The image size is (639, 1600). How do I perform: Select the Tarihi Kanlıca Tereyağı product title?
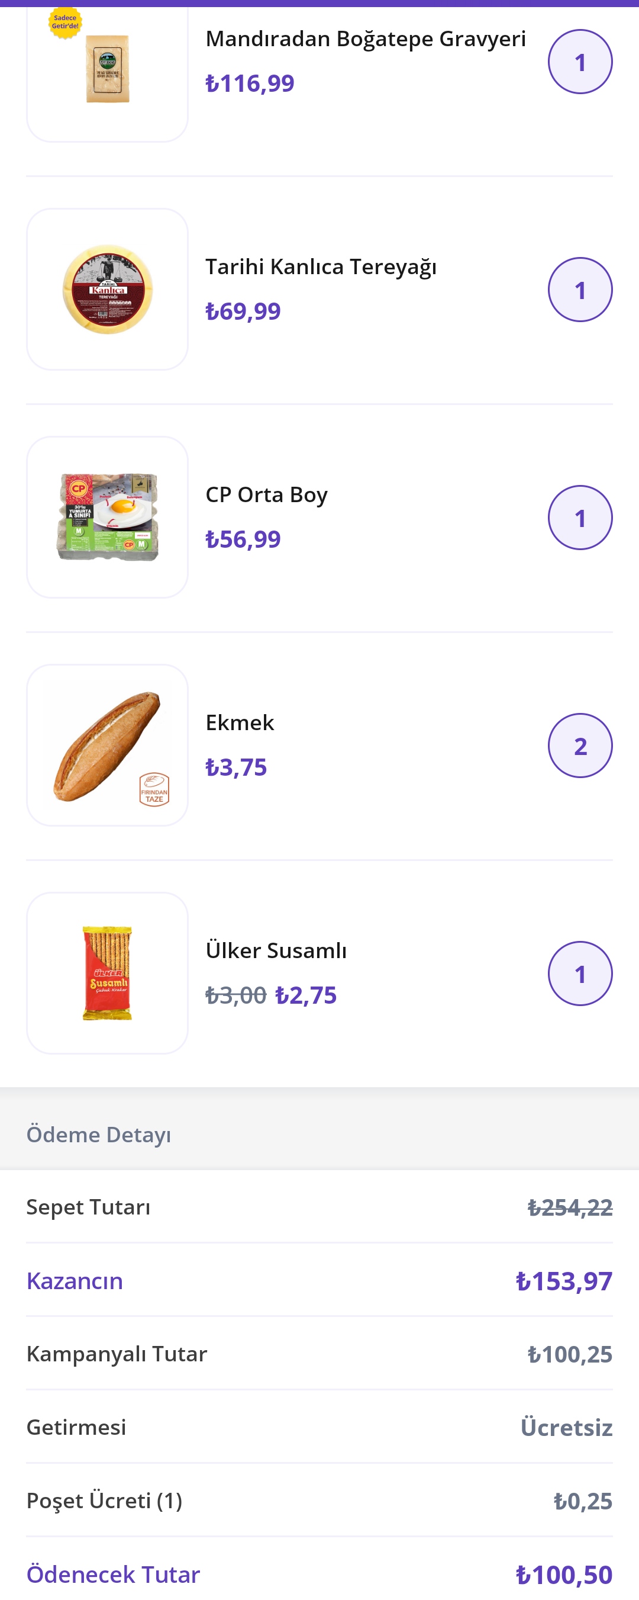[321, 267]
